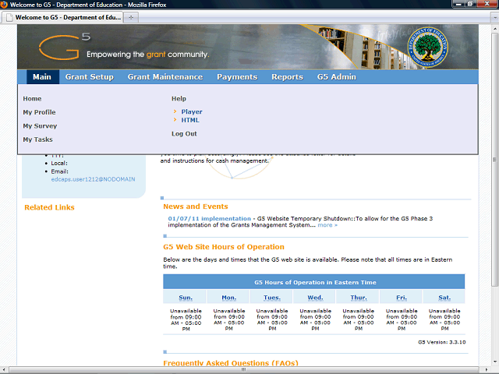Open the Main menu
This screenshot has width=499, height=374.
[x=42, y=77]
